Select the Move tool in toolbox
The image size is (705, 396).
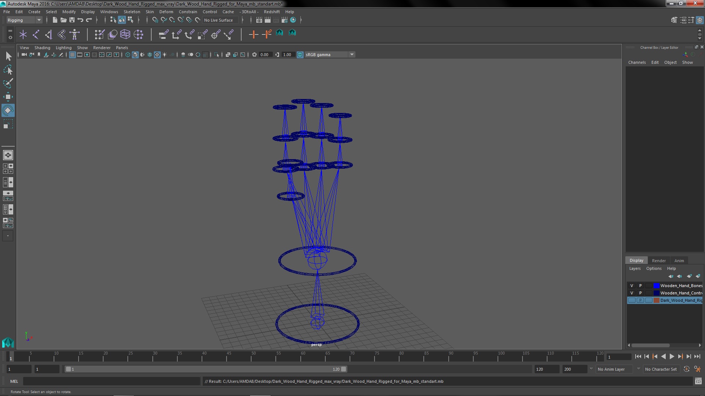(x=8, y=97)
